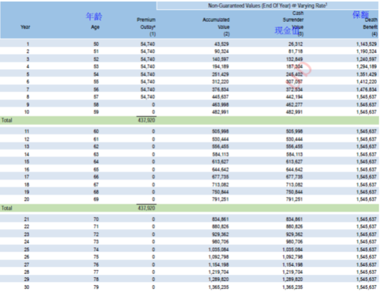Click accumulated value 463,998

pos(220,104)
